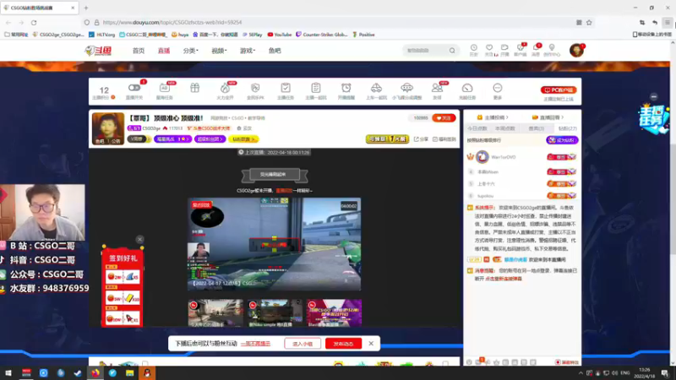This screenshot has width=676, height=380.
Task: Click the PC客户端 red button
Action: [x=559, y=90]
